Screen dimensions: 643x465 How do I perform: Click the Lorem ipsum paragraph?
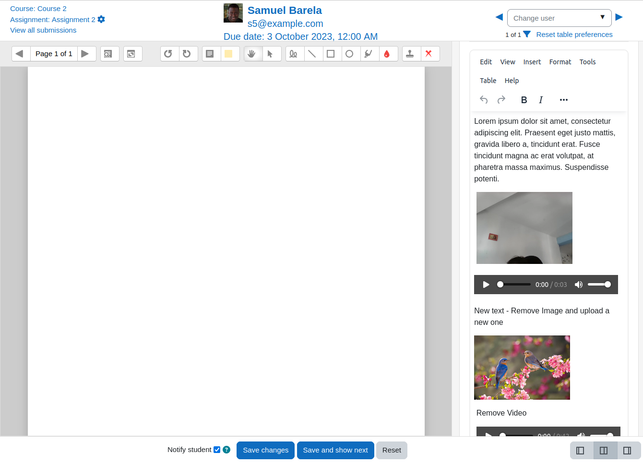[x=545, y=150]
